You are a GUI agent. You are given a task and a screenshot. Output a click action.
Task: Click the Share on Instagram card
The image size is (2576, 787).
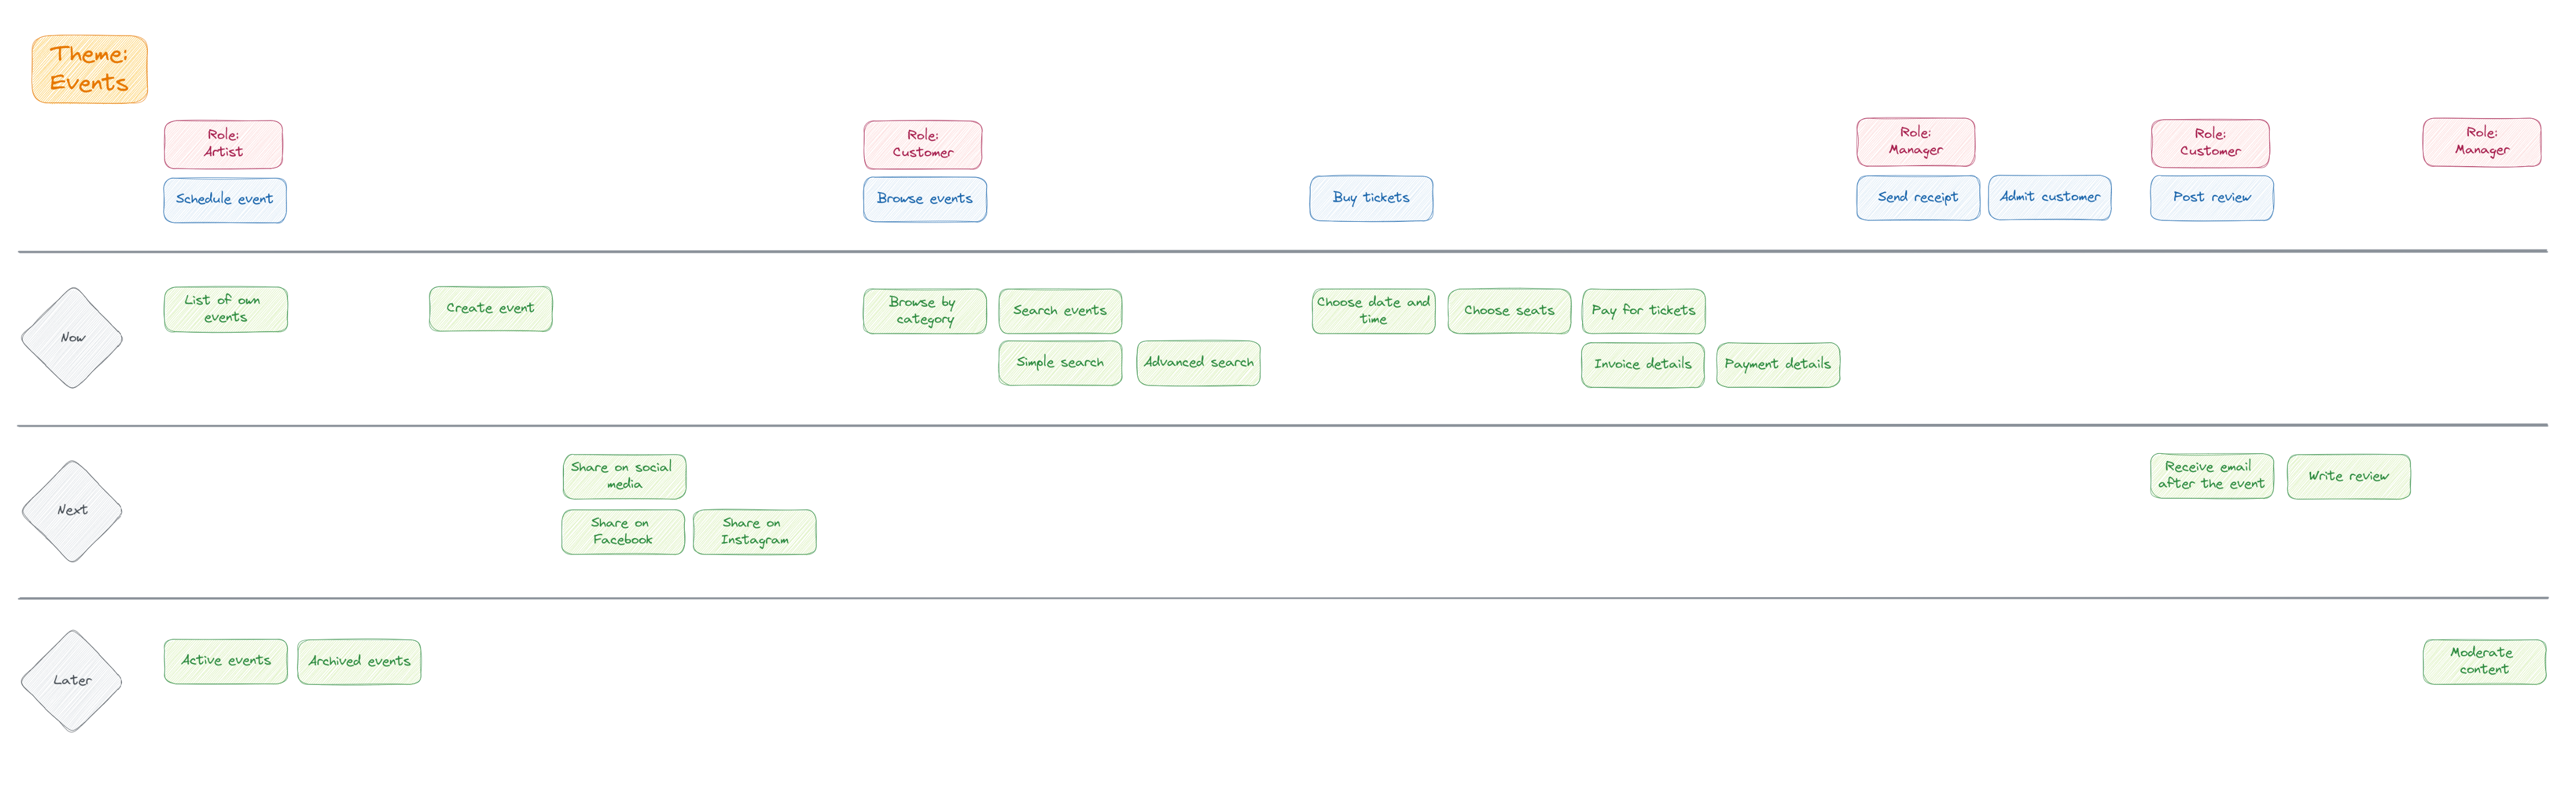point(754,532)
